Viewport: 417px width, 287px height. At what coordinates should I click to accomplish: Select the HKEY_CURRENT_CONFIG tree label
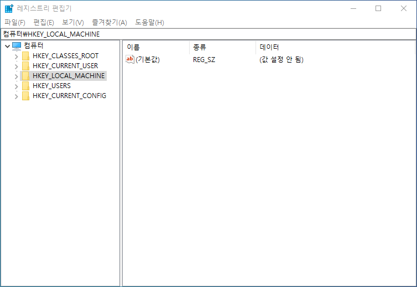[x=70, y=96]
